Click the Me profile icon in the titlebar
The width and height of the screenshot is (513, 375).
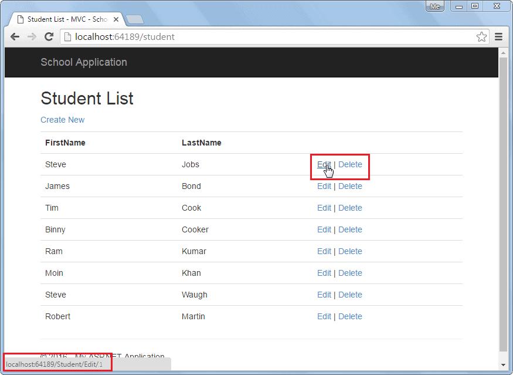[434, 6]
